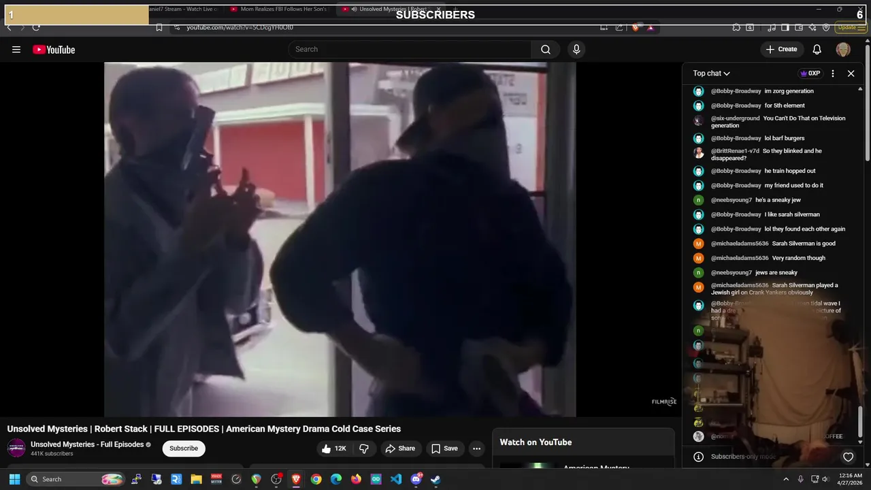Click the video player frame
Image resolution: width=871 pixels, height=490 pixels.
[340, 239]
